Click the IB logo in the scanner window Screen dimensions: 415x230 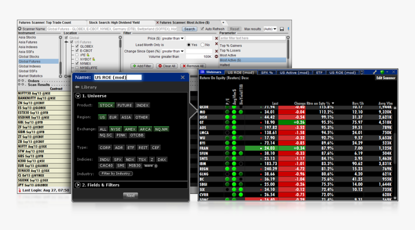(202, 72)
